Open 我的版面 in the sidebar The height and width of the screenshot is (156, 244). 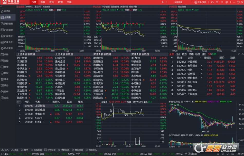click(7, 24)
